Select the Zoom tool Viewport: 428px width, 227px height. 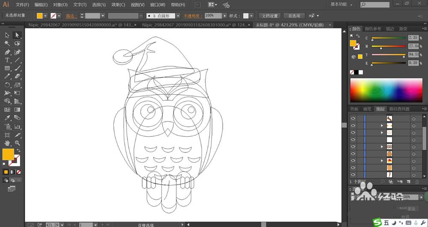point(17,143)
